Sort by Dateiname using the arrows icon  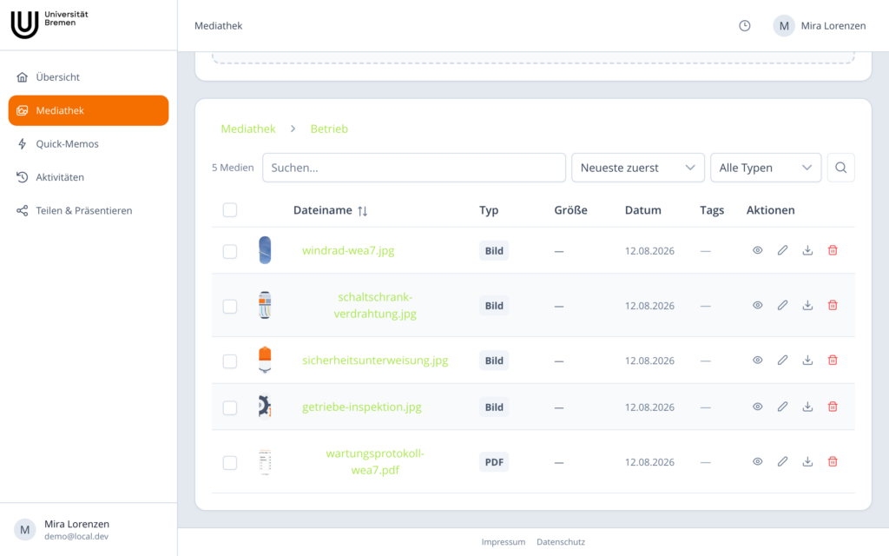pyautogui.click(x=362, y=211)
